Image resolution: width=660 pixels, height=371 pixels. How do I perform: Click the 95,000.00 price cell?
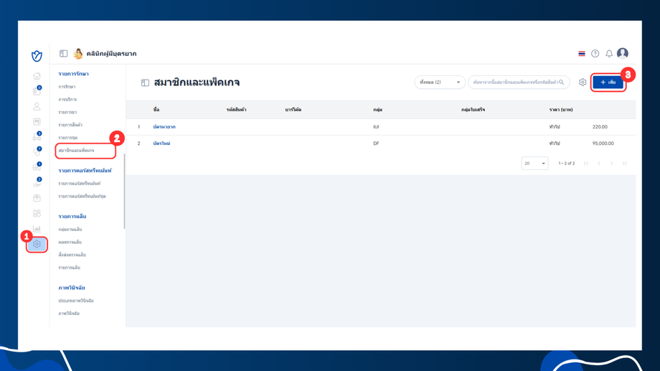pyautogui.click(x=603, y=144)
